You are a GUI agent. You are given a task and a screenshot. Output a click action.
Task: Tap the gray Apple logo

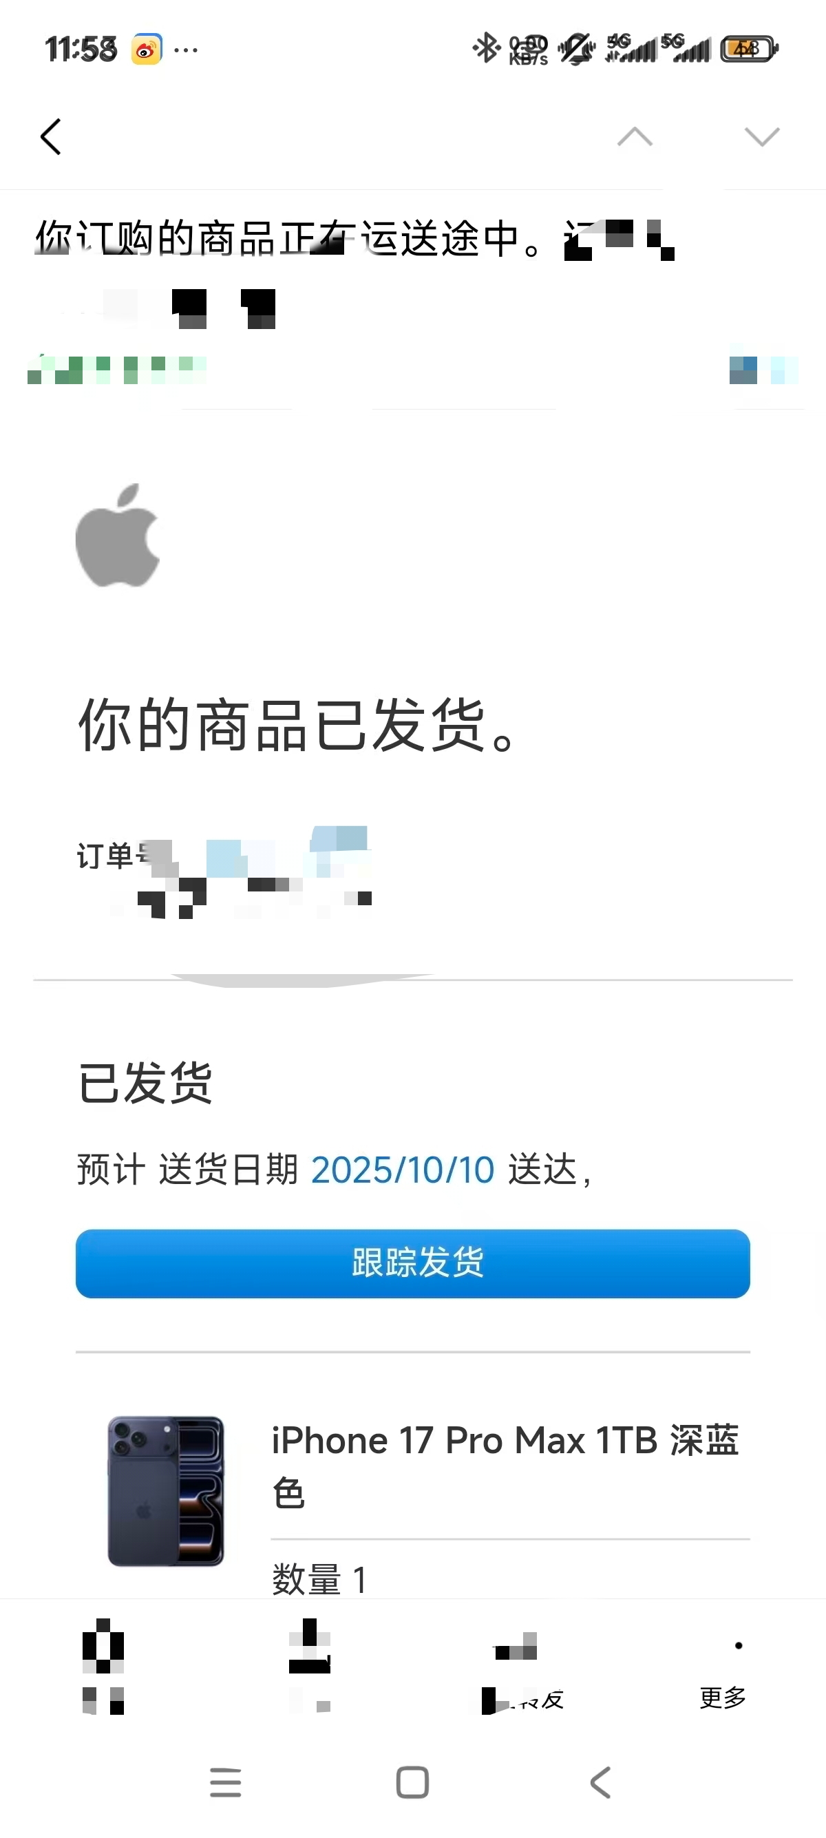click(118, 535)
